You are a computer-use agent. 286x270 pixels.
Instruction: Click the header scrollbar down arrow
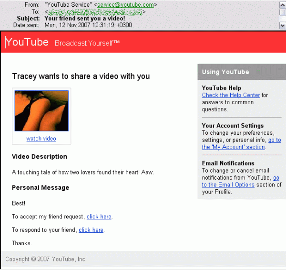click(283, 25)
